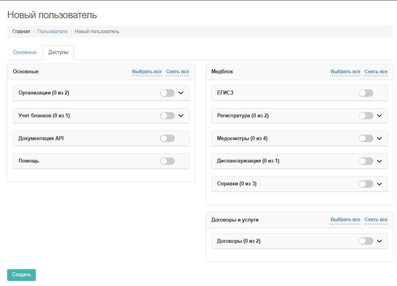Viewport: 397px width, 286px height.
Task: Enable the Организации access toggle
Action: (167, 93)
